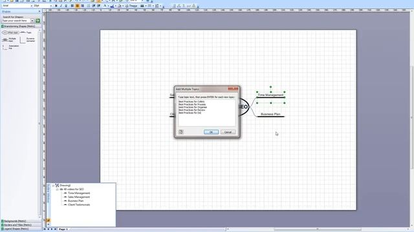Go to first page tab arrow

(45, 229)
